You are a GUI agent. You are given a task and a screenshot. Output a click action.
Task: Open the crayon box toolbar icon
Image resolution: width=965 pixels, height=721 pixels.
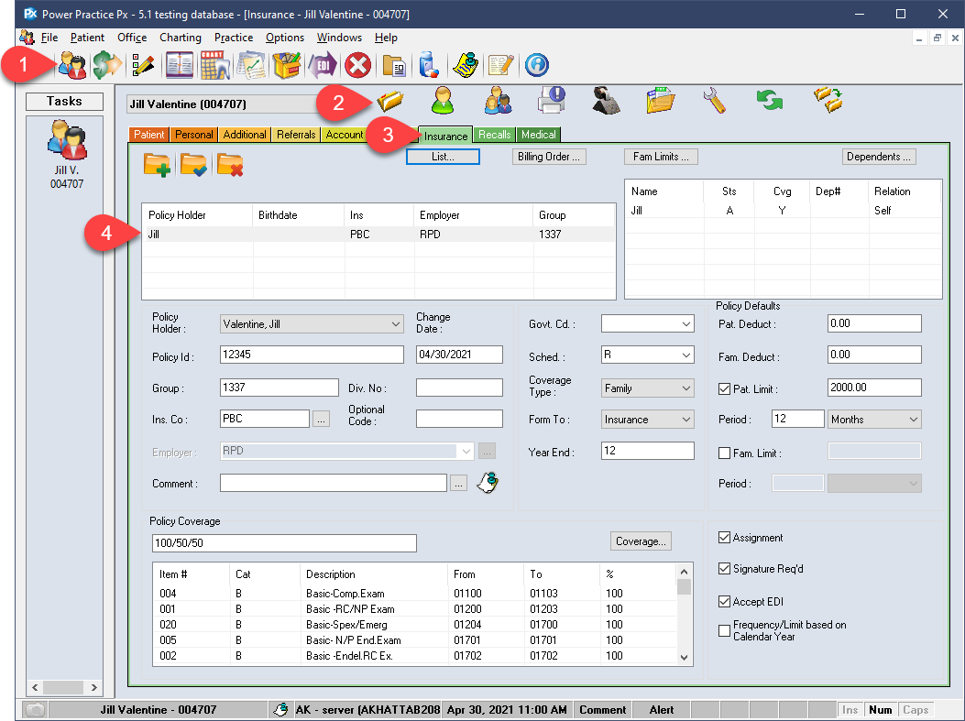pyautogui.click(x=286, y=65)
